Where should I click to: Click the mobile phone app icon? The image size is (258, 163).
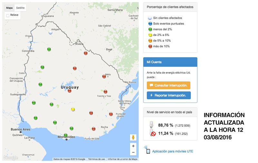click(x=148, y=150)
